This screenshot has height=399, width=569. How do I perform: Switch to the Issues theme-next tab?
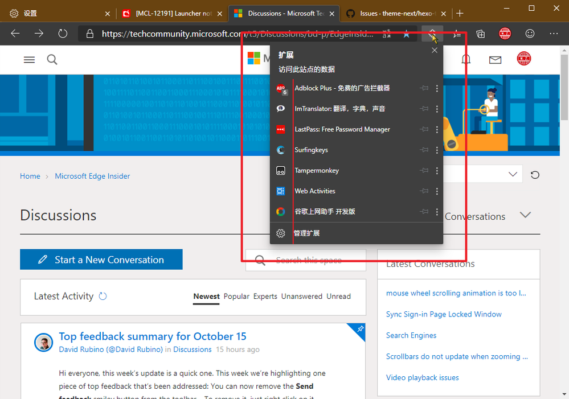(x=396, y=14)
